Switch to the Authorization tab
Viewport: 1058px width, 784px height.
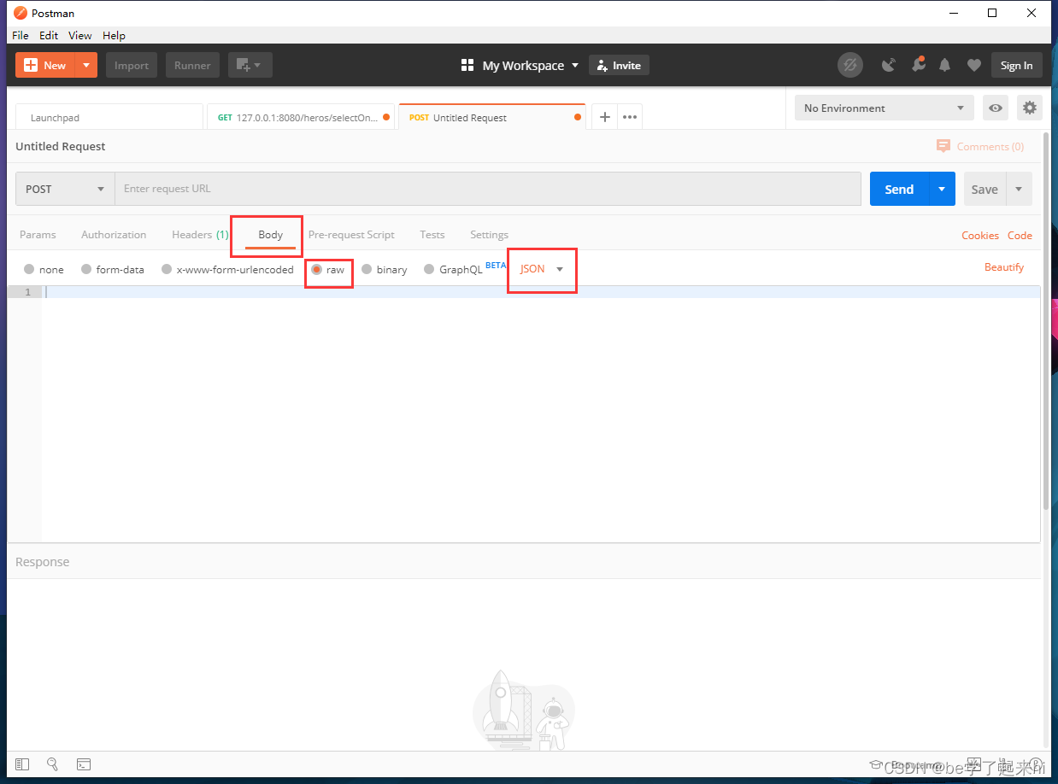pos(114,235)
